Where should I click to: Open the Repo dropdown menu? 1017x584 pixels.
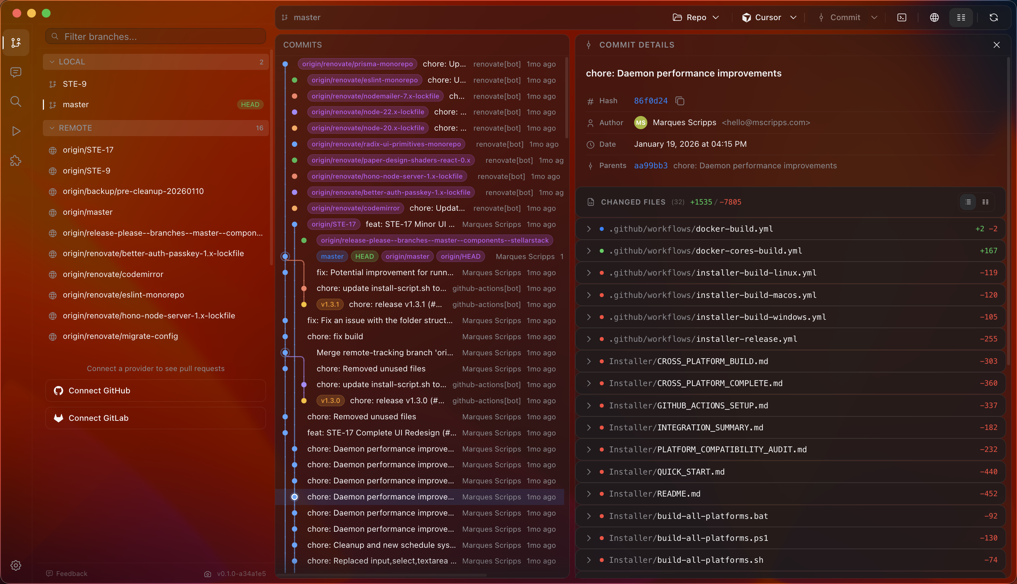coord(696,17)
